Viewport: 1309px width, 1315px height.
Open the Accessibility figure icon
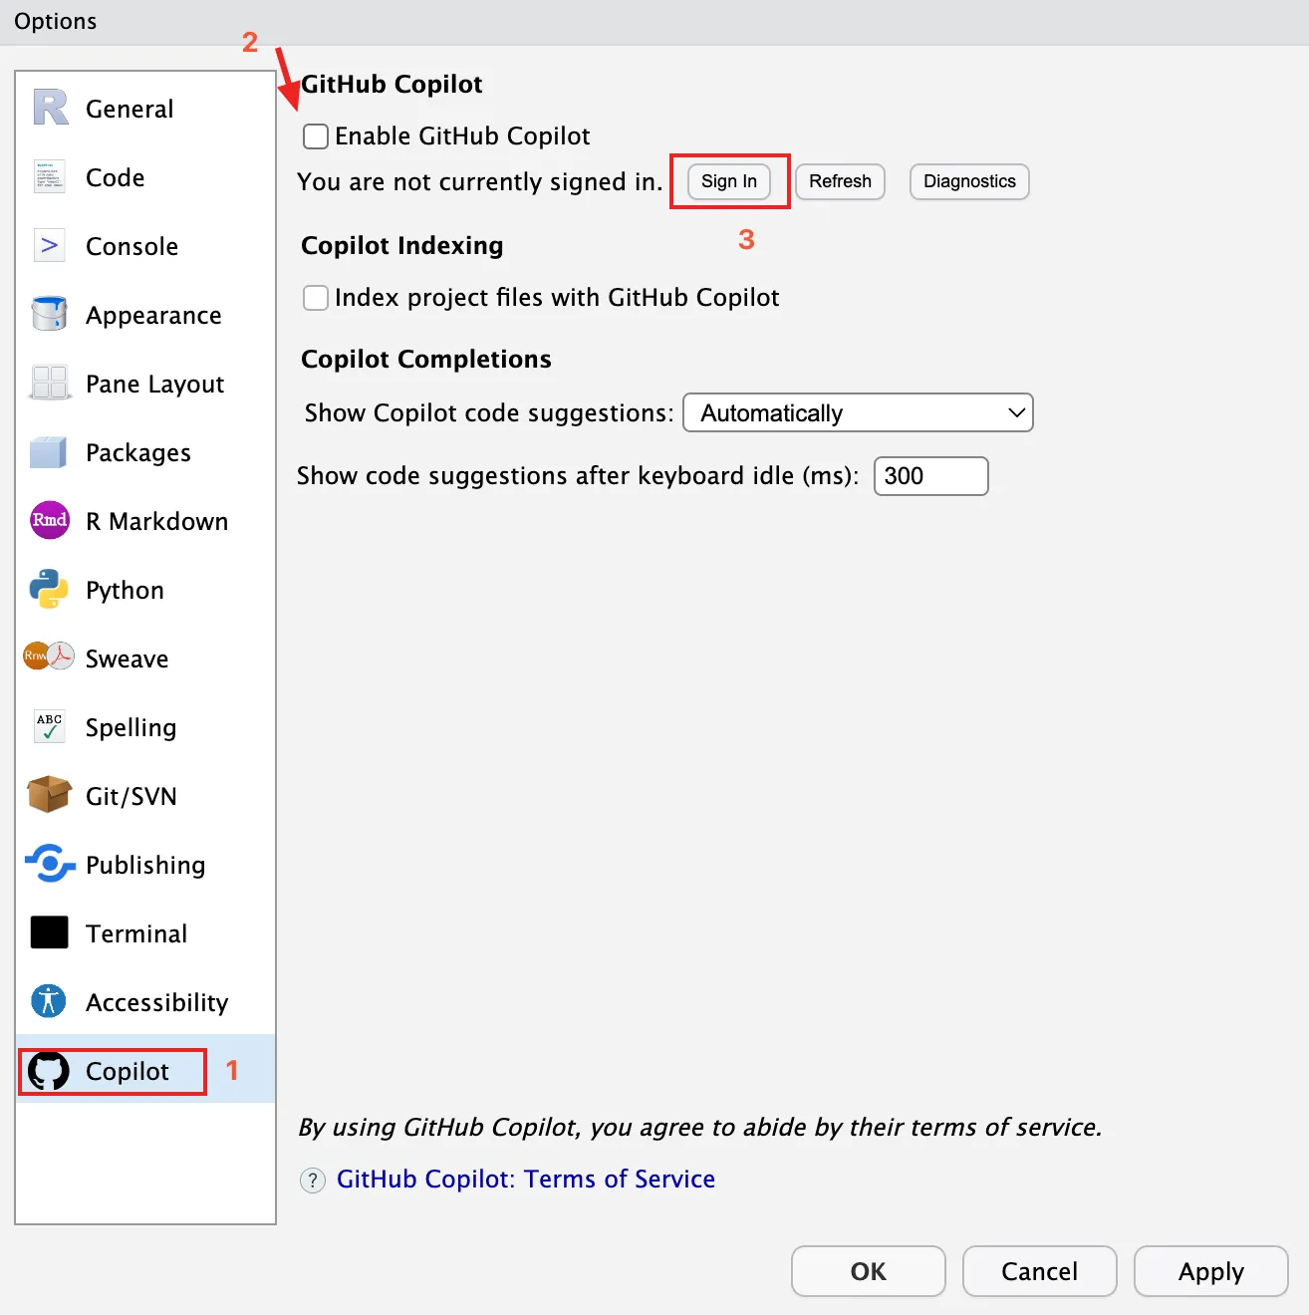[50, 1001]
